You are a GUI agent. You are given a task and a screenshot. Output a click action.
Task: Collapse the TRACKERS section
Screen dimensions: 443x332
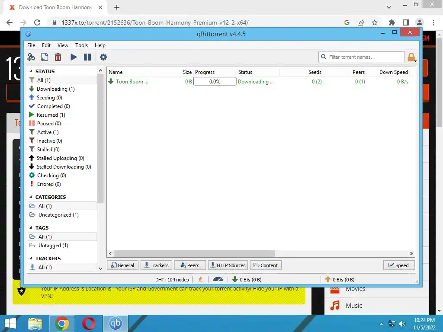click(x=31, y=259)
